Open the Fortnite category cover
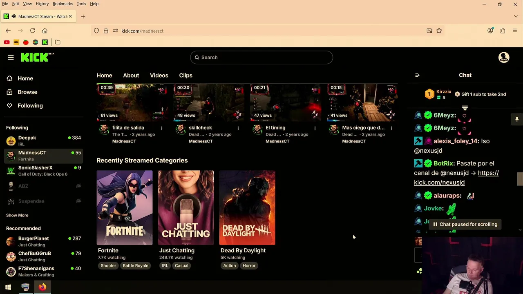 (x=125, y=208)
